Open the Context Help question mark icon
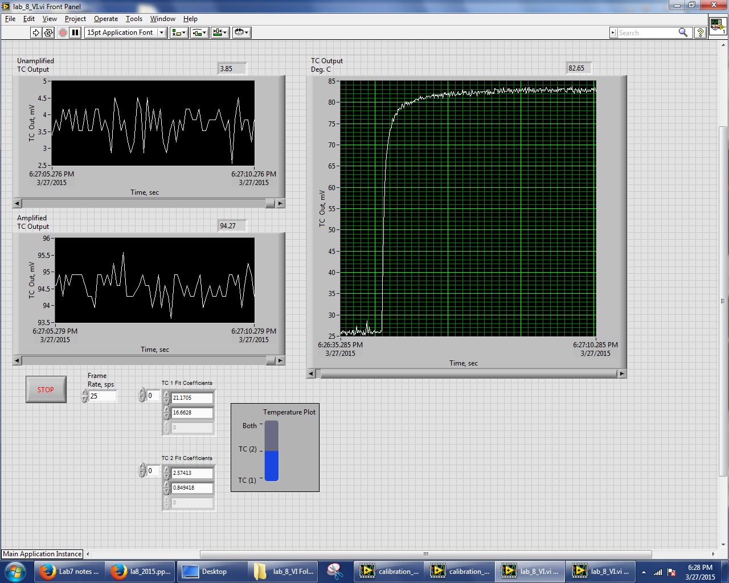Image resolution: width=729 pixels, height=583 pixels. click(701, 32)
